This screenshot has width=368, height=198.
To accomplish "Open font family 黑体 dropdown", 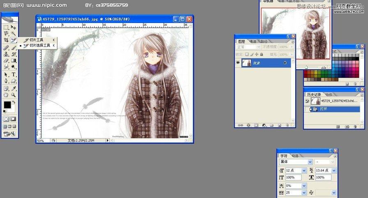I will pos(310,162).
